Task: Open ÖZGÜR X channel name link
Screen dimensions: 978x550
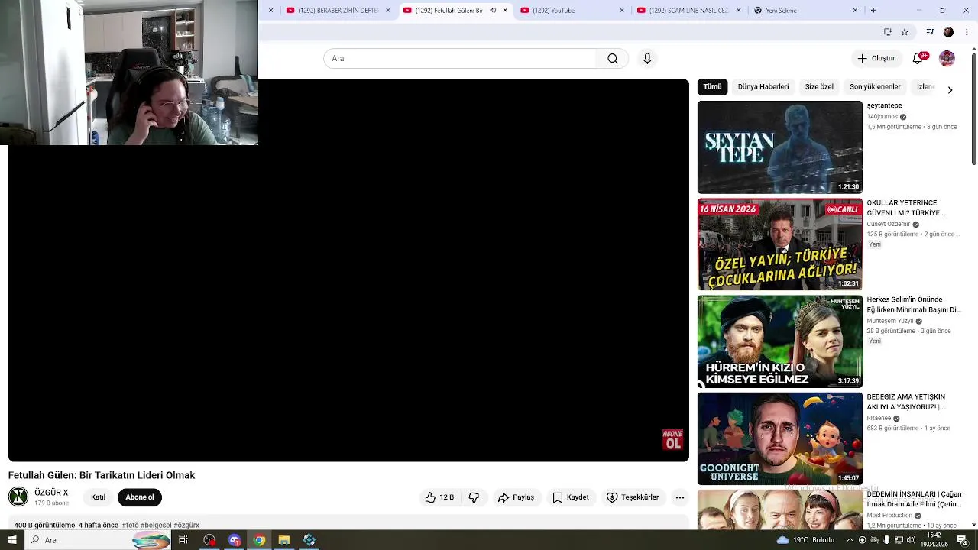Action: coord(51,493)
